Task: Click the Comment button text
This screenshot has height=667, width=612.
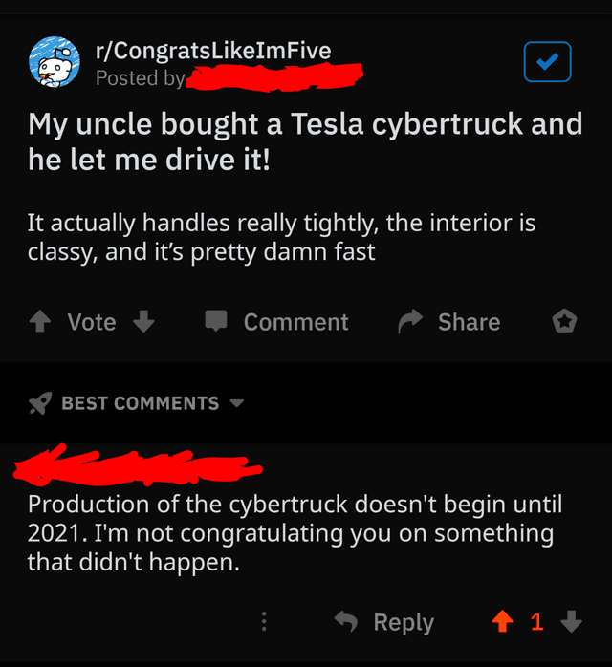Action: (x=295, y=322)
